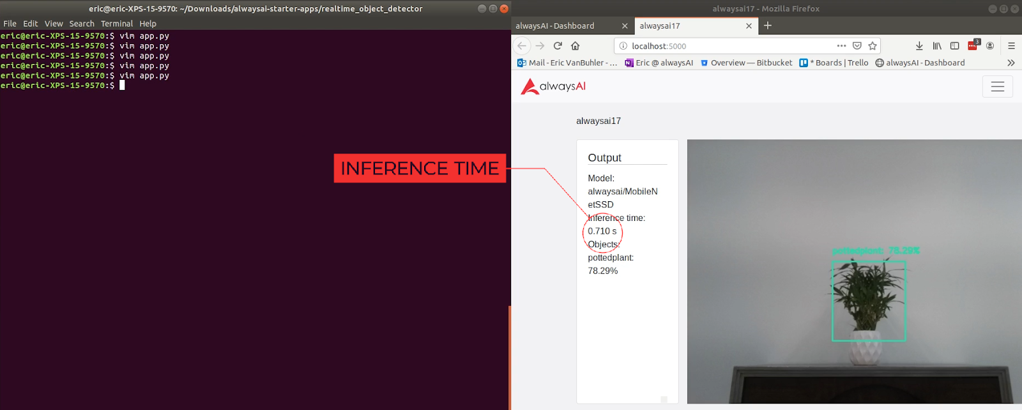This screenshot has width=1022, height=410.
Task: Open a new Firefox tab
Action: tap(768, 26)
